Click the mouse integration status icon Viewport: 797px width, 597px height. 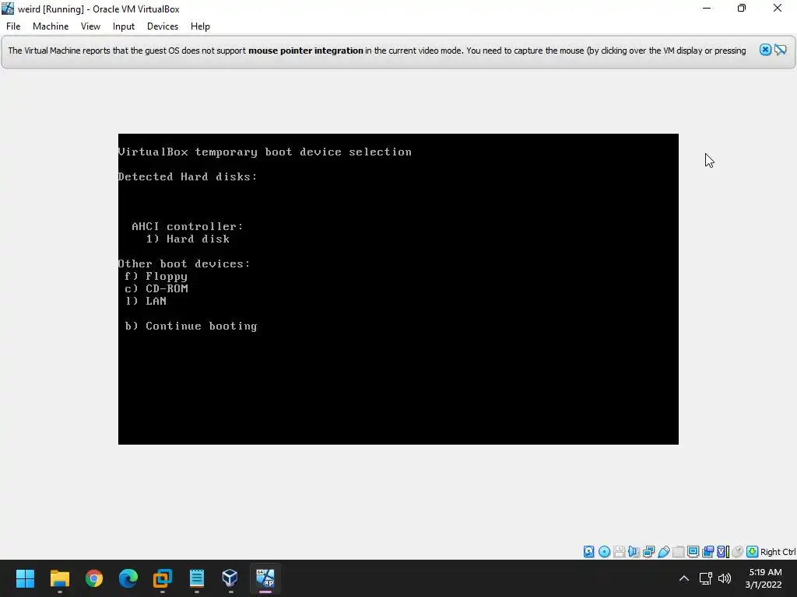pyautogui.click(x=738, y=552)
